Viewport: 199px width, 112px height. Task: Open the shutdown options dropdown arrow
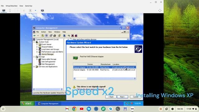pos(35,11)
